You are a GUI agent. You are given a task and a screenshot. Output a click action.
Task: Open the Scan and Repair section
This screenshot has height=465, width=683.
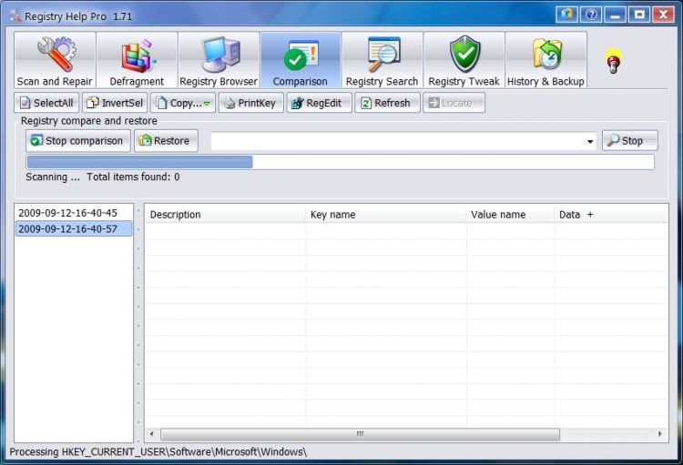55,60
